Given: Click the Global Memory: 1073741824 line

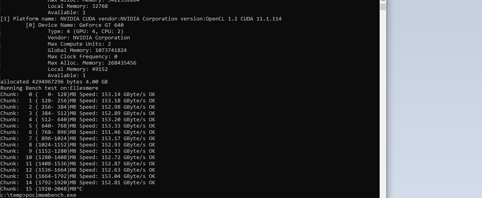Looking at the screenshot, I should [x=87, y=50].
